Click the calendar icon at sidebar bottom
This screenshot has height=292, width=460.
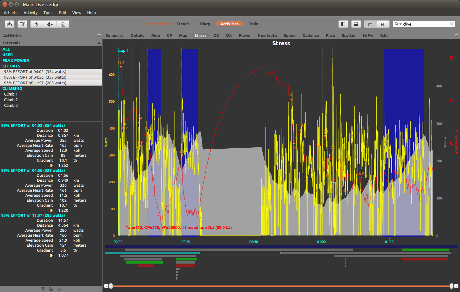[x=43, y=289]
